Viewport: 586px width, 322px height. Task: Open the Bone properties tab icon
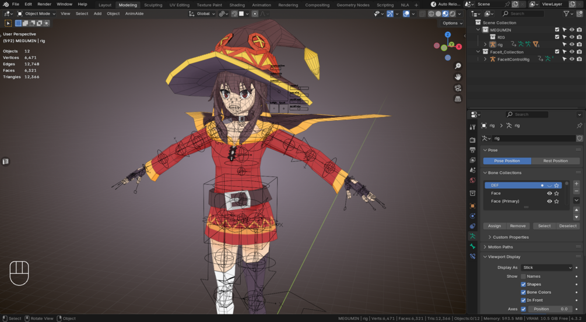(x=472, y=246)
